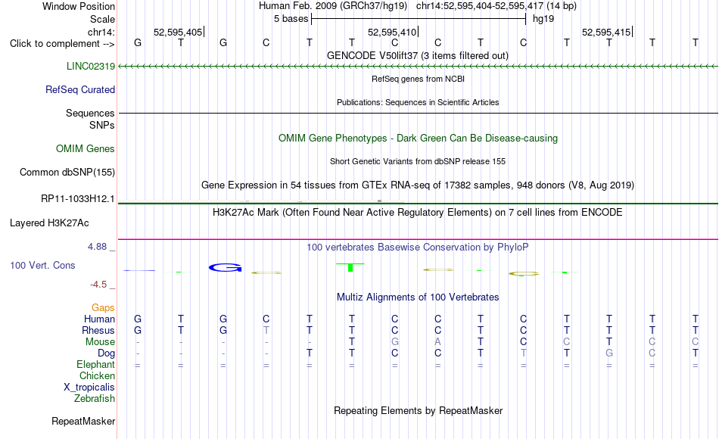Click the G base in the Dog row
Viewport: 719px width, 439px height.
click(609, 353)
